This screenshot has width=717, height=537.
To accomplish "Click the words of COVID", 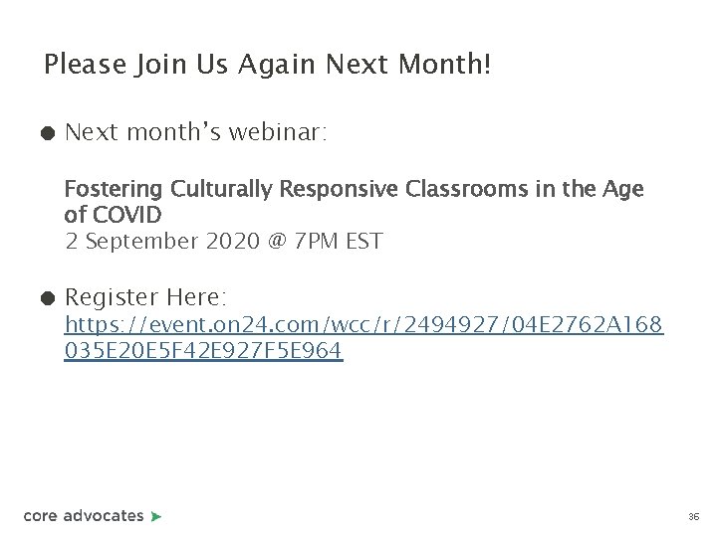I will [113, 214].
